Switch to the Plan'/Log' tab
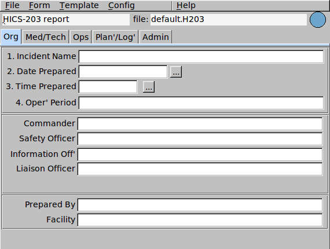Viewport: 330px width, 249px height. click(115, 37)
